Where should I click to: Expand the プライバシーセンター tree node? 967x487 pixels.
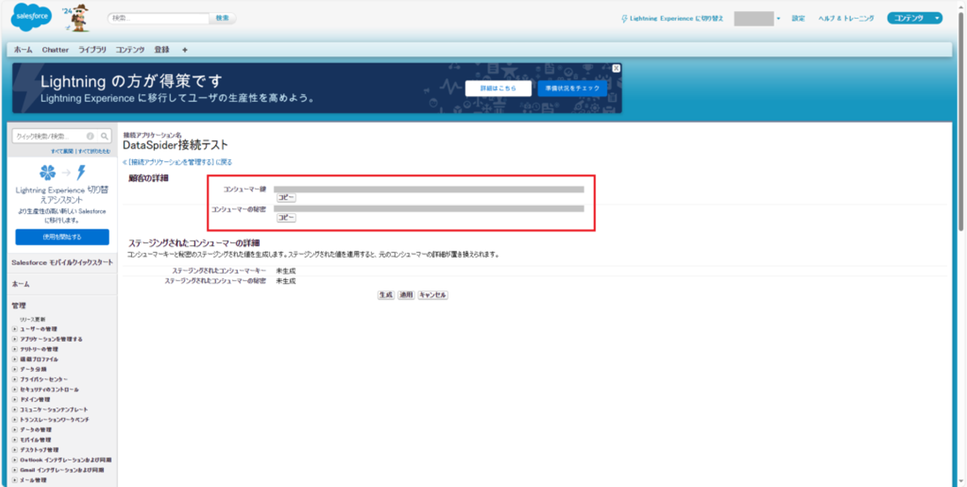pos(15,380)
